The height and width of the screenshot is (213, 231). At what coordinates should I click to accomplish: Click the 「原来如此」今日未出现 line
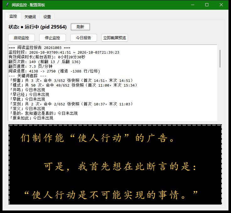pyautogui.click(x=31, y=118)
